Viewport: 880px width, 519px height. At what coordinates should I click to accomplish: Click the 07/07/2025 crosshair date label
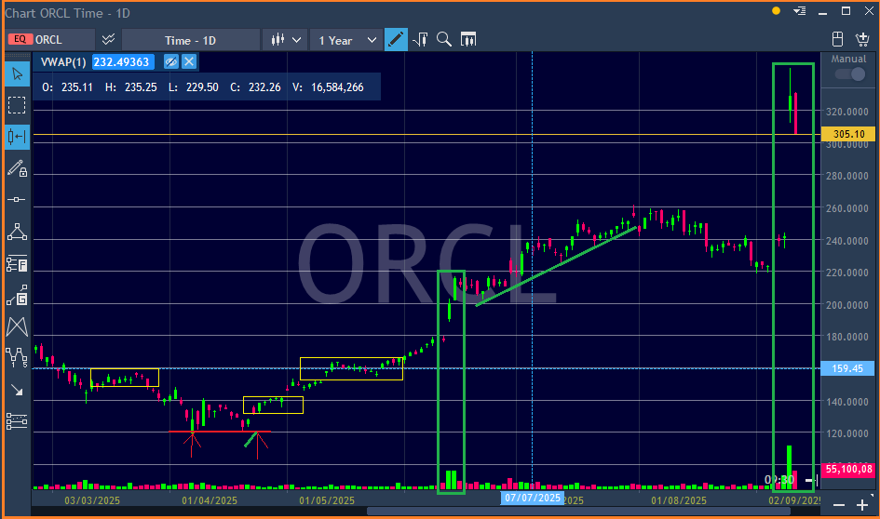(x=532, y=497)
